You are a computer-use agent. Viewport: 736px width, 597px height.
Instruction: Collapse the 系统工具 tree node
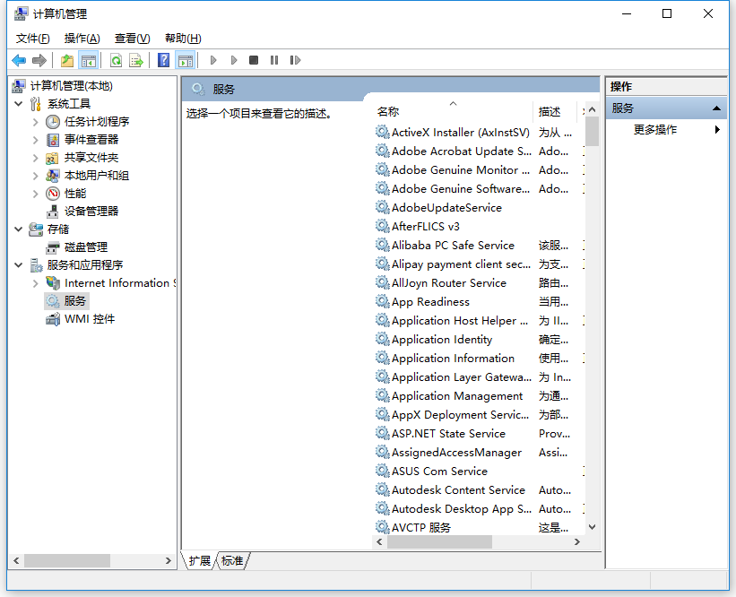tap(18, 104)
